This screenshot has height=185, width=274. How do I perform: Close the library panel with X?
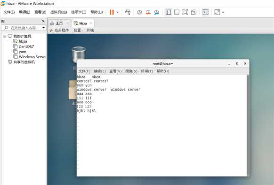43,21
